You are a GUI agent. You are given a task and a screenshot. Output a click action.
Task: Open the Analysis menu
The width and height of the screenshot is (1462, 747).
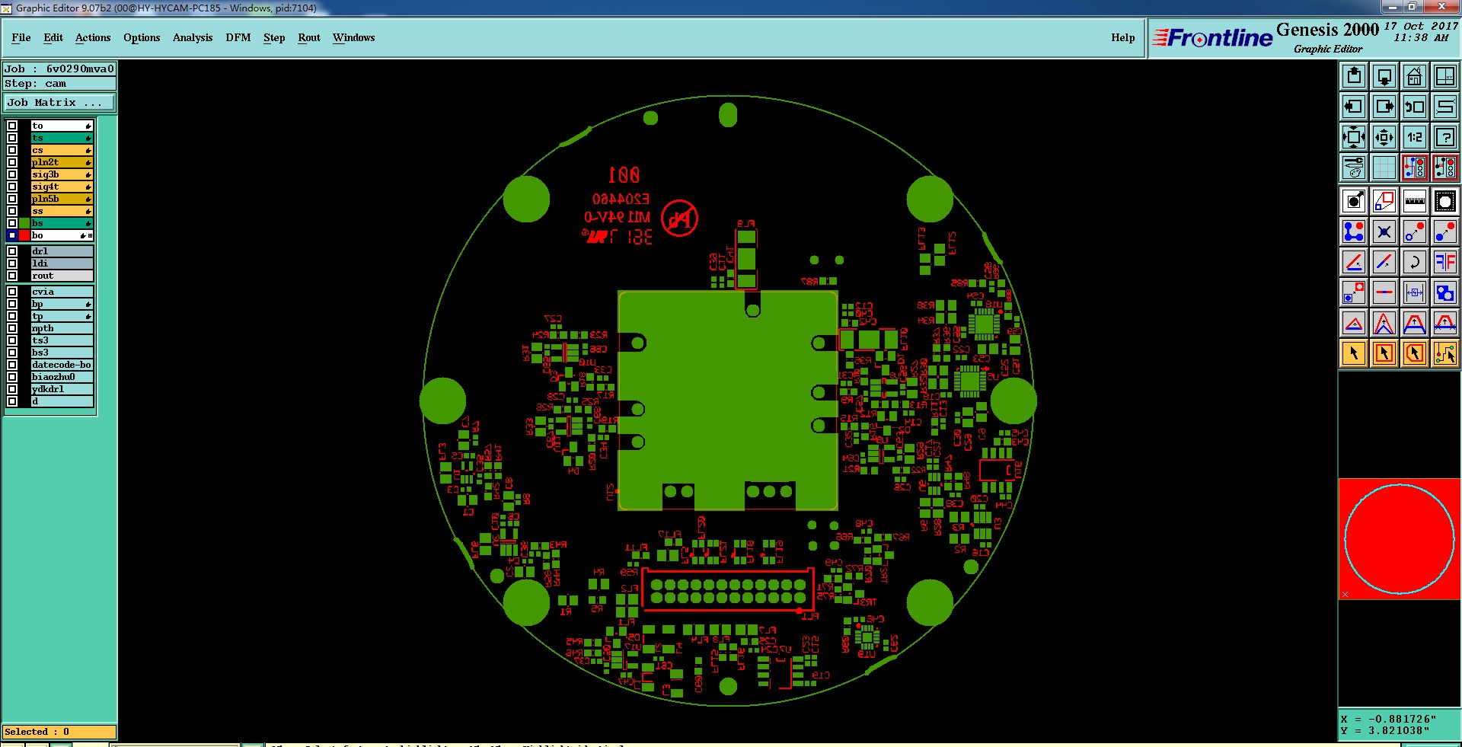pos(193,37)
